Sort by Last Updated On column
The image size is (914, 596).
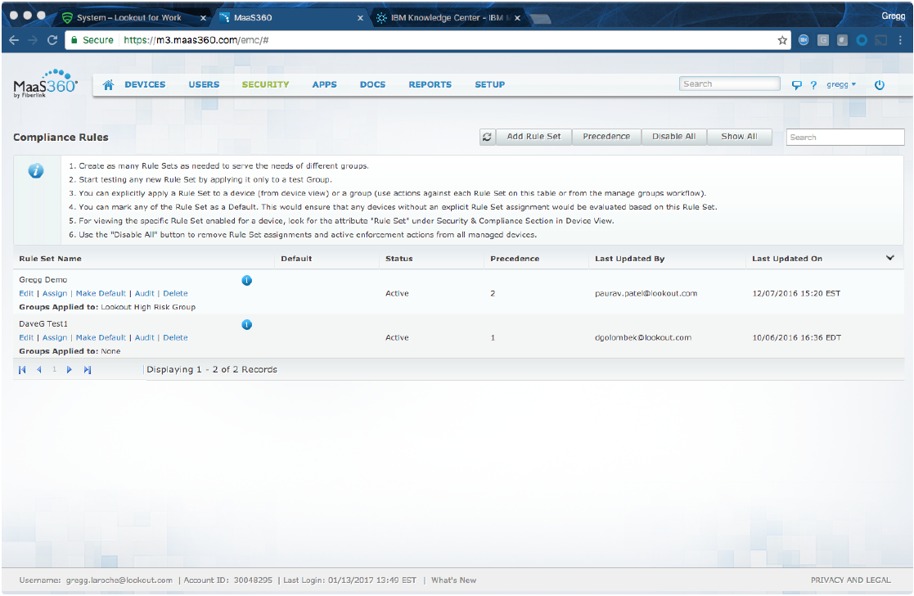tap(787, 259)
